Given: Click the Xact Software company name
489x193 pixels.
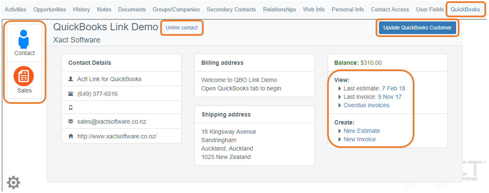Looking at the screenshot, I should click(77, 40).
